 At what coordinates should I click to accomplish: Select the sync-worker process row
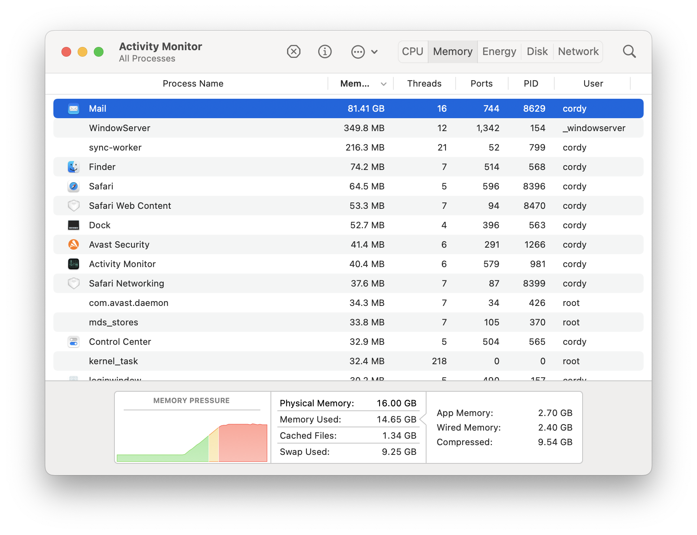point(348,147)
